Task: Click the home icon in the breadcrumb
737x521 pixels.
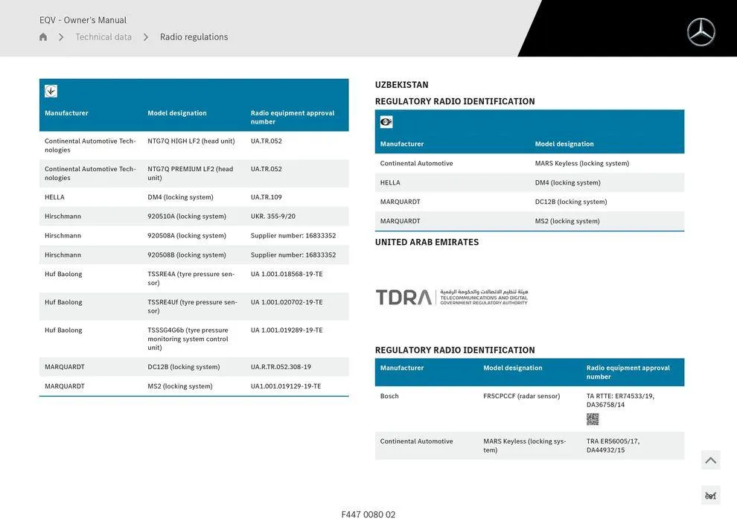Action: (42, 35)
